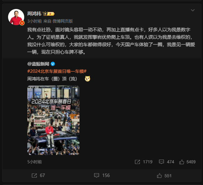Open 周鸿祎's username profile link
Screen dimensions: 203x185
[34, 14]
